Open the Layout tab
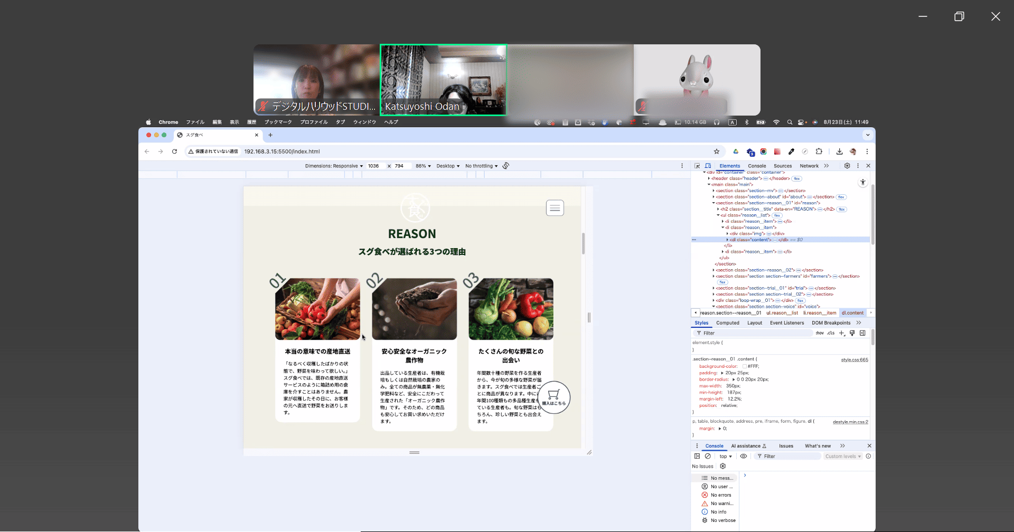 (755, 323)
